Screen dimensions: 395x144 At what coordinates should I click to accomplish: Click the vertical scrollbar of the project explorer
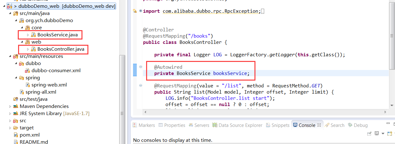tap(122, 100)
